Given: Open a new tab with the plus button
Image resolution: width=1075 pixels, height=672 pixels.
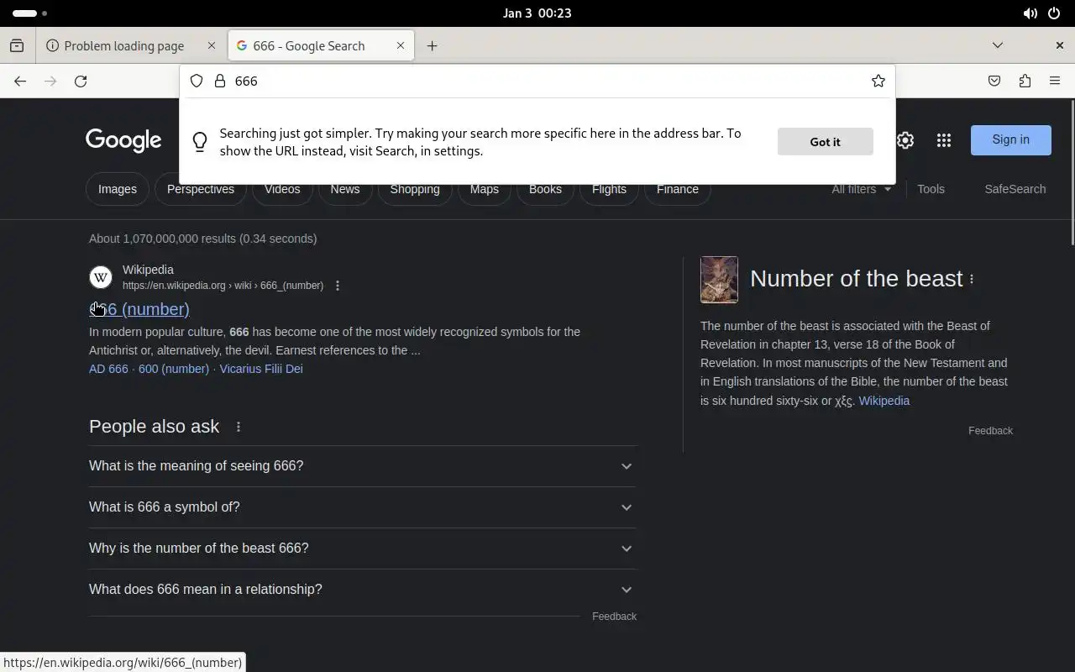Looking at the screenshot, I should click(x=432, y=45).
